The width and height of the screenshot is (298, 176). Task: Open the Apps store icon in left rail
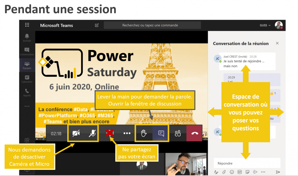pos(27,140)
